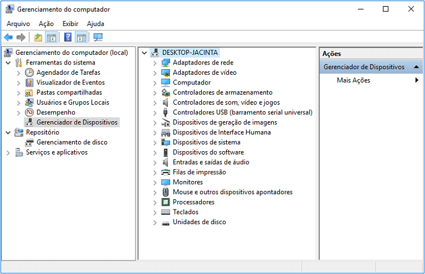
Task: Select Monitores label in device list
Action: [x=188, y=182]
